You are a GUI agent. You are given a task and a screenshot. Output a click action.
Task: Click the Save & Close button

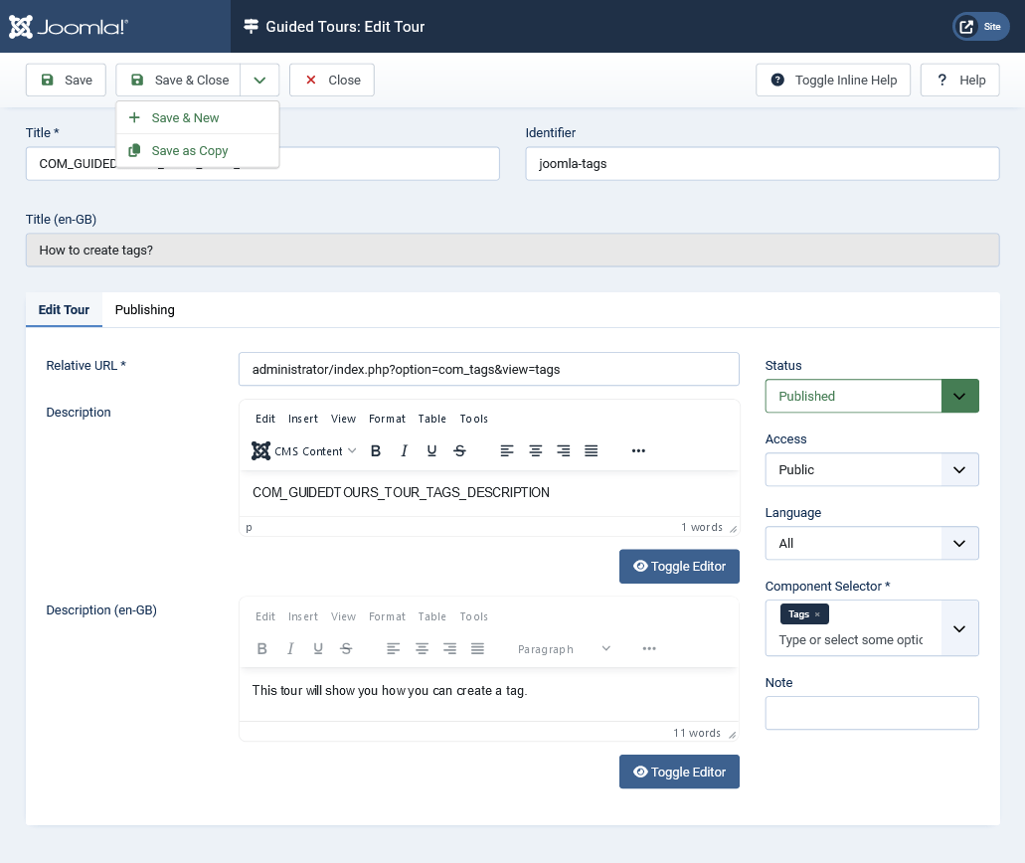(x=179, y=81)
